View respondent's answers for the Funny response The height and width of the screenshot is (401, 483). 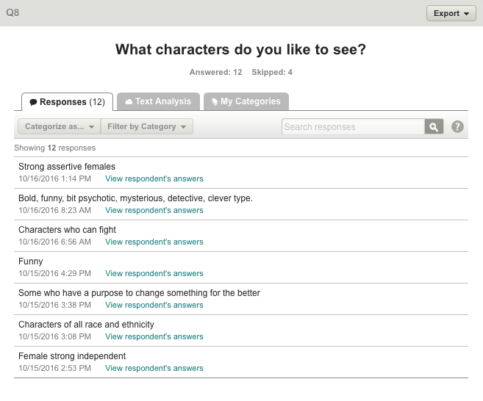(154, 273)
